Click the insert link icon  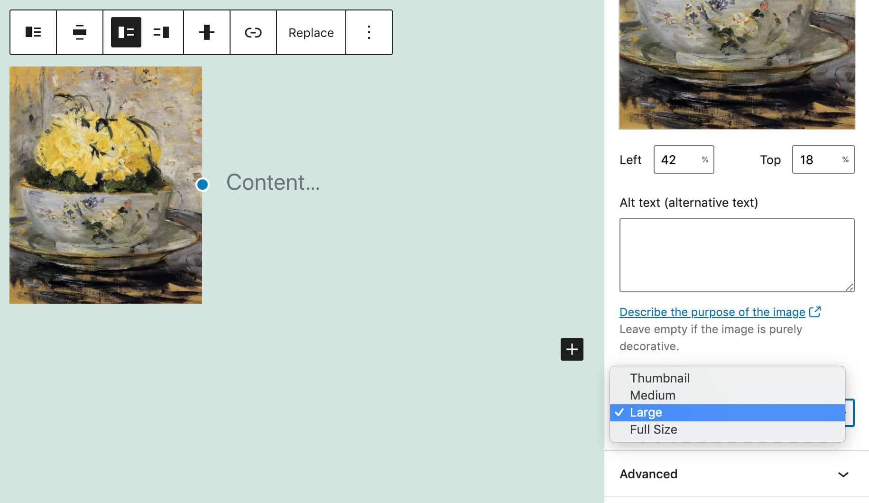click(x=253, y=32)
